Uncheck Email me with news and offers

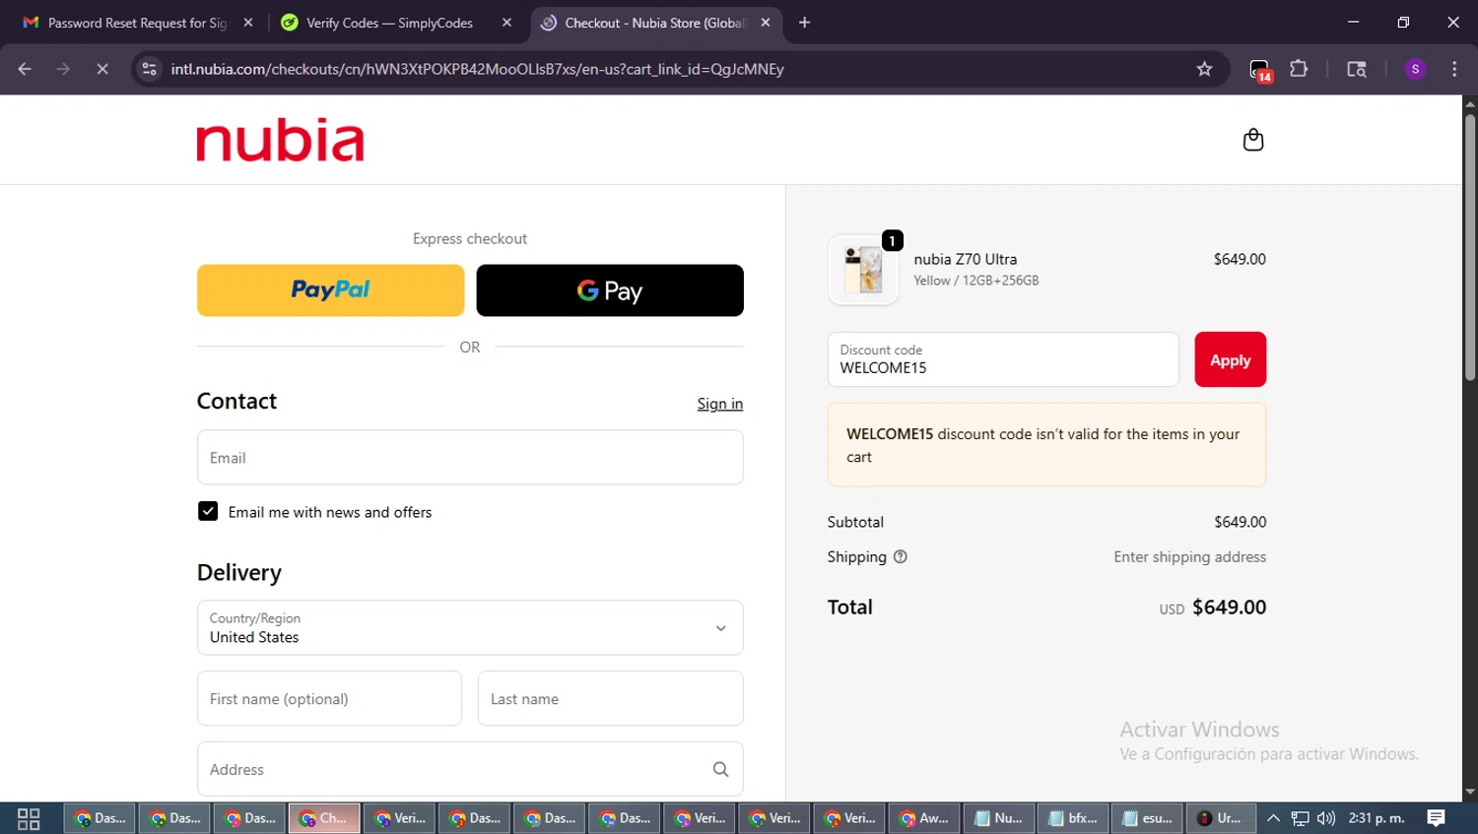click(208, 511)
